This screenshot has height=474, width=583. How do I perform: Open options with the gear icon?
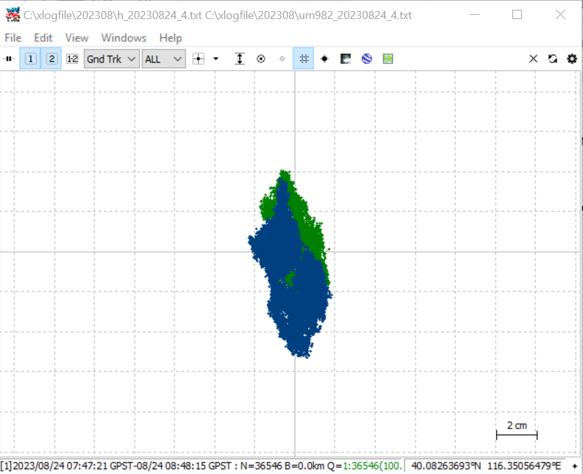(572, 59)
